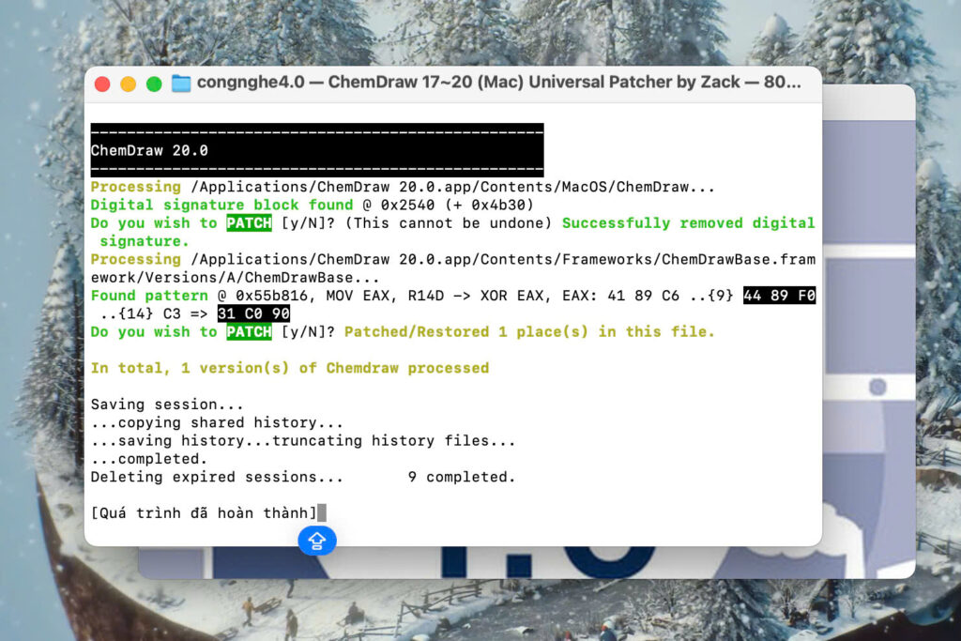Image resolution: width=961 pixels, height=641 pixels.
Task: Click the highlighted bytes 44 89 F0
Action: (779, 296)
